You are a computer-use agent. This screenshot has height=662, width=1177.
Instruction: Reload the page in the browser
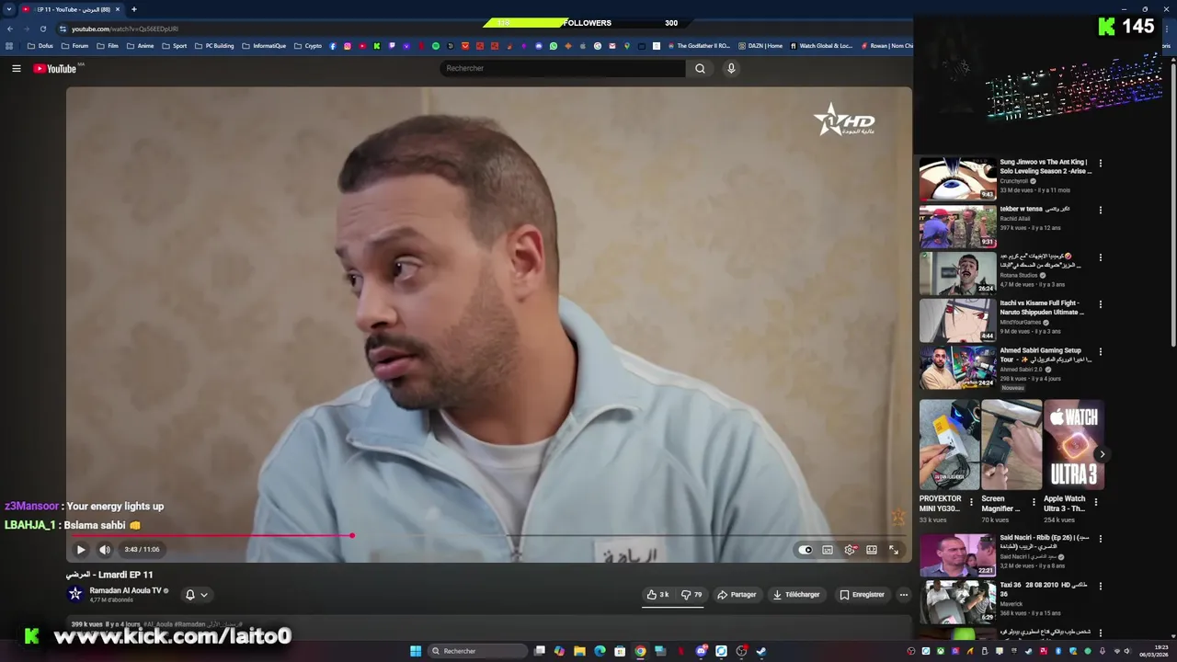pos(42,29)
